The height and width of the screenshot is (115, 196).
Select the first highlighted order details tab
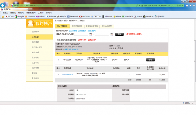(x=62, y=26)
